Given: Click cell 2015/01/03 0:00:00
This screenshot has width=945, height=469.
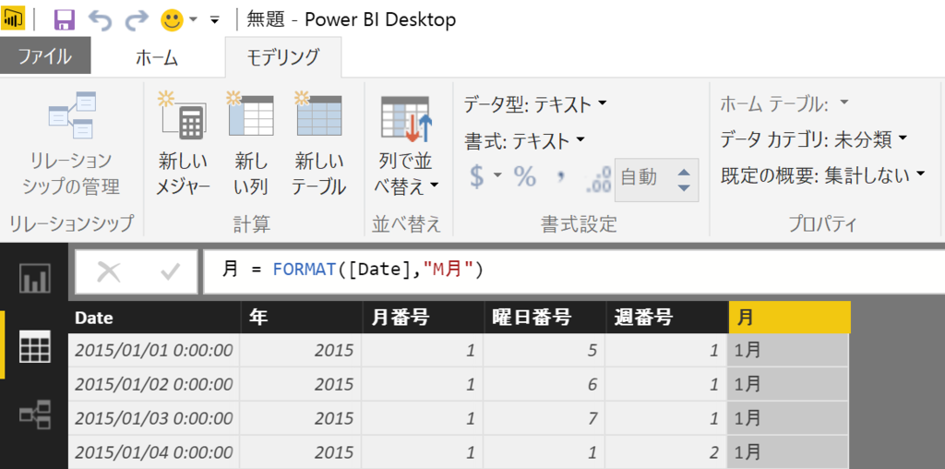Looking at the screenshot, I should click(x=154, y=417).
